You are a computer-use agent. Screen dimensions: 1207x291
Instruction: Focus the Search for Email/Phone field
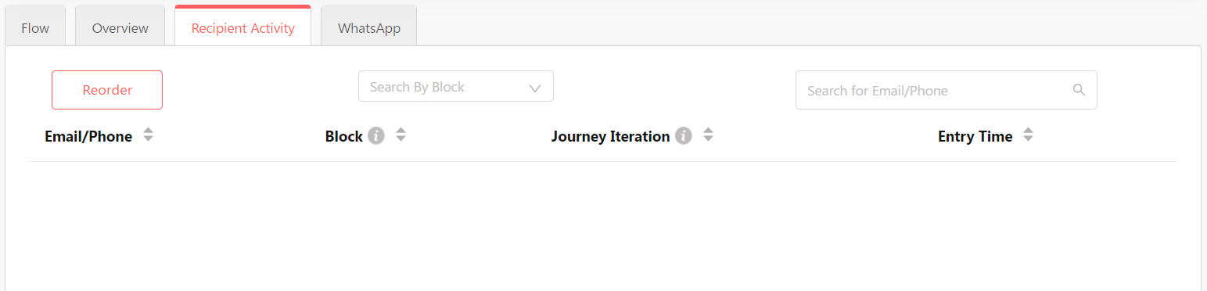pos(947,90)
